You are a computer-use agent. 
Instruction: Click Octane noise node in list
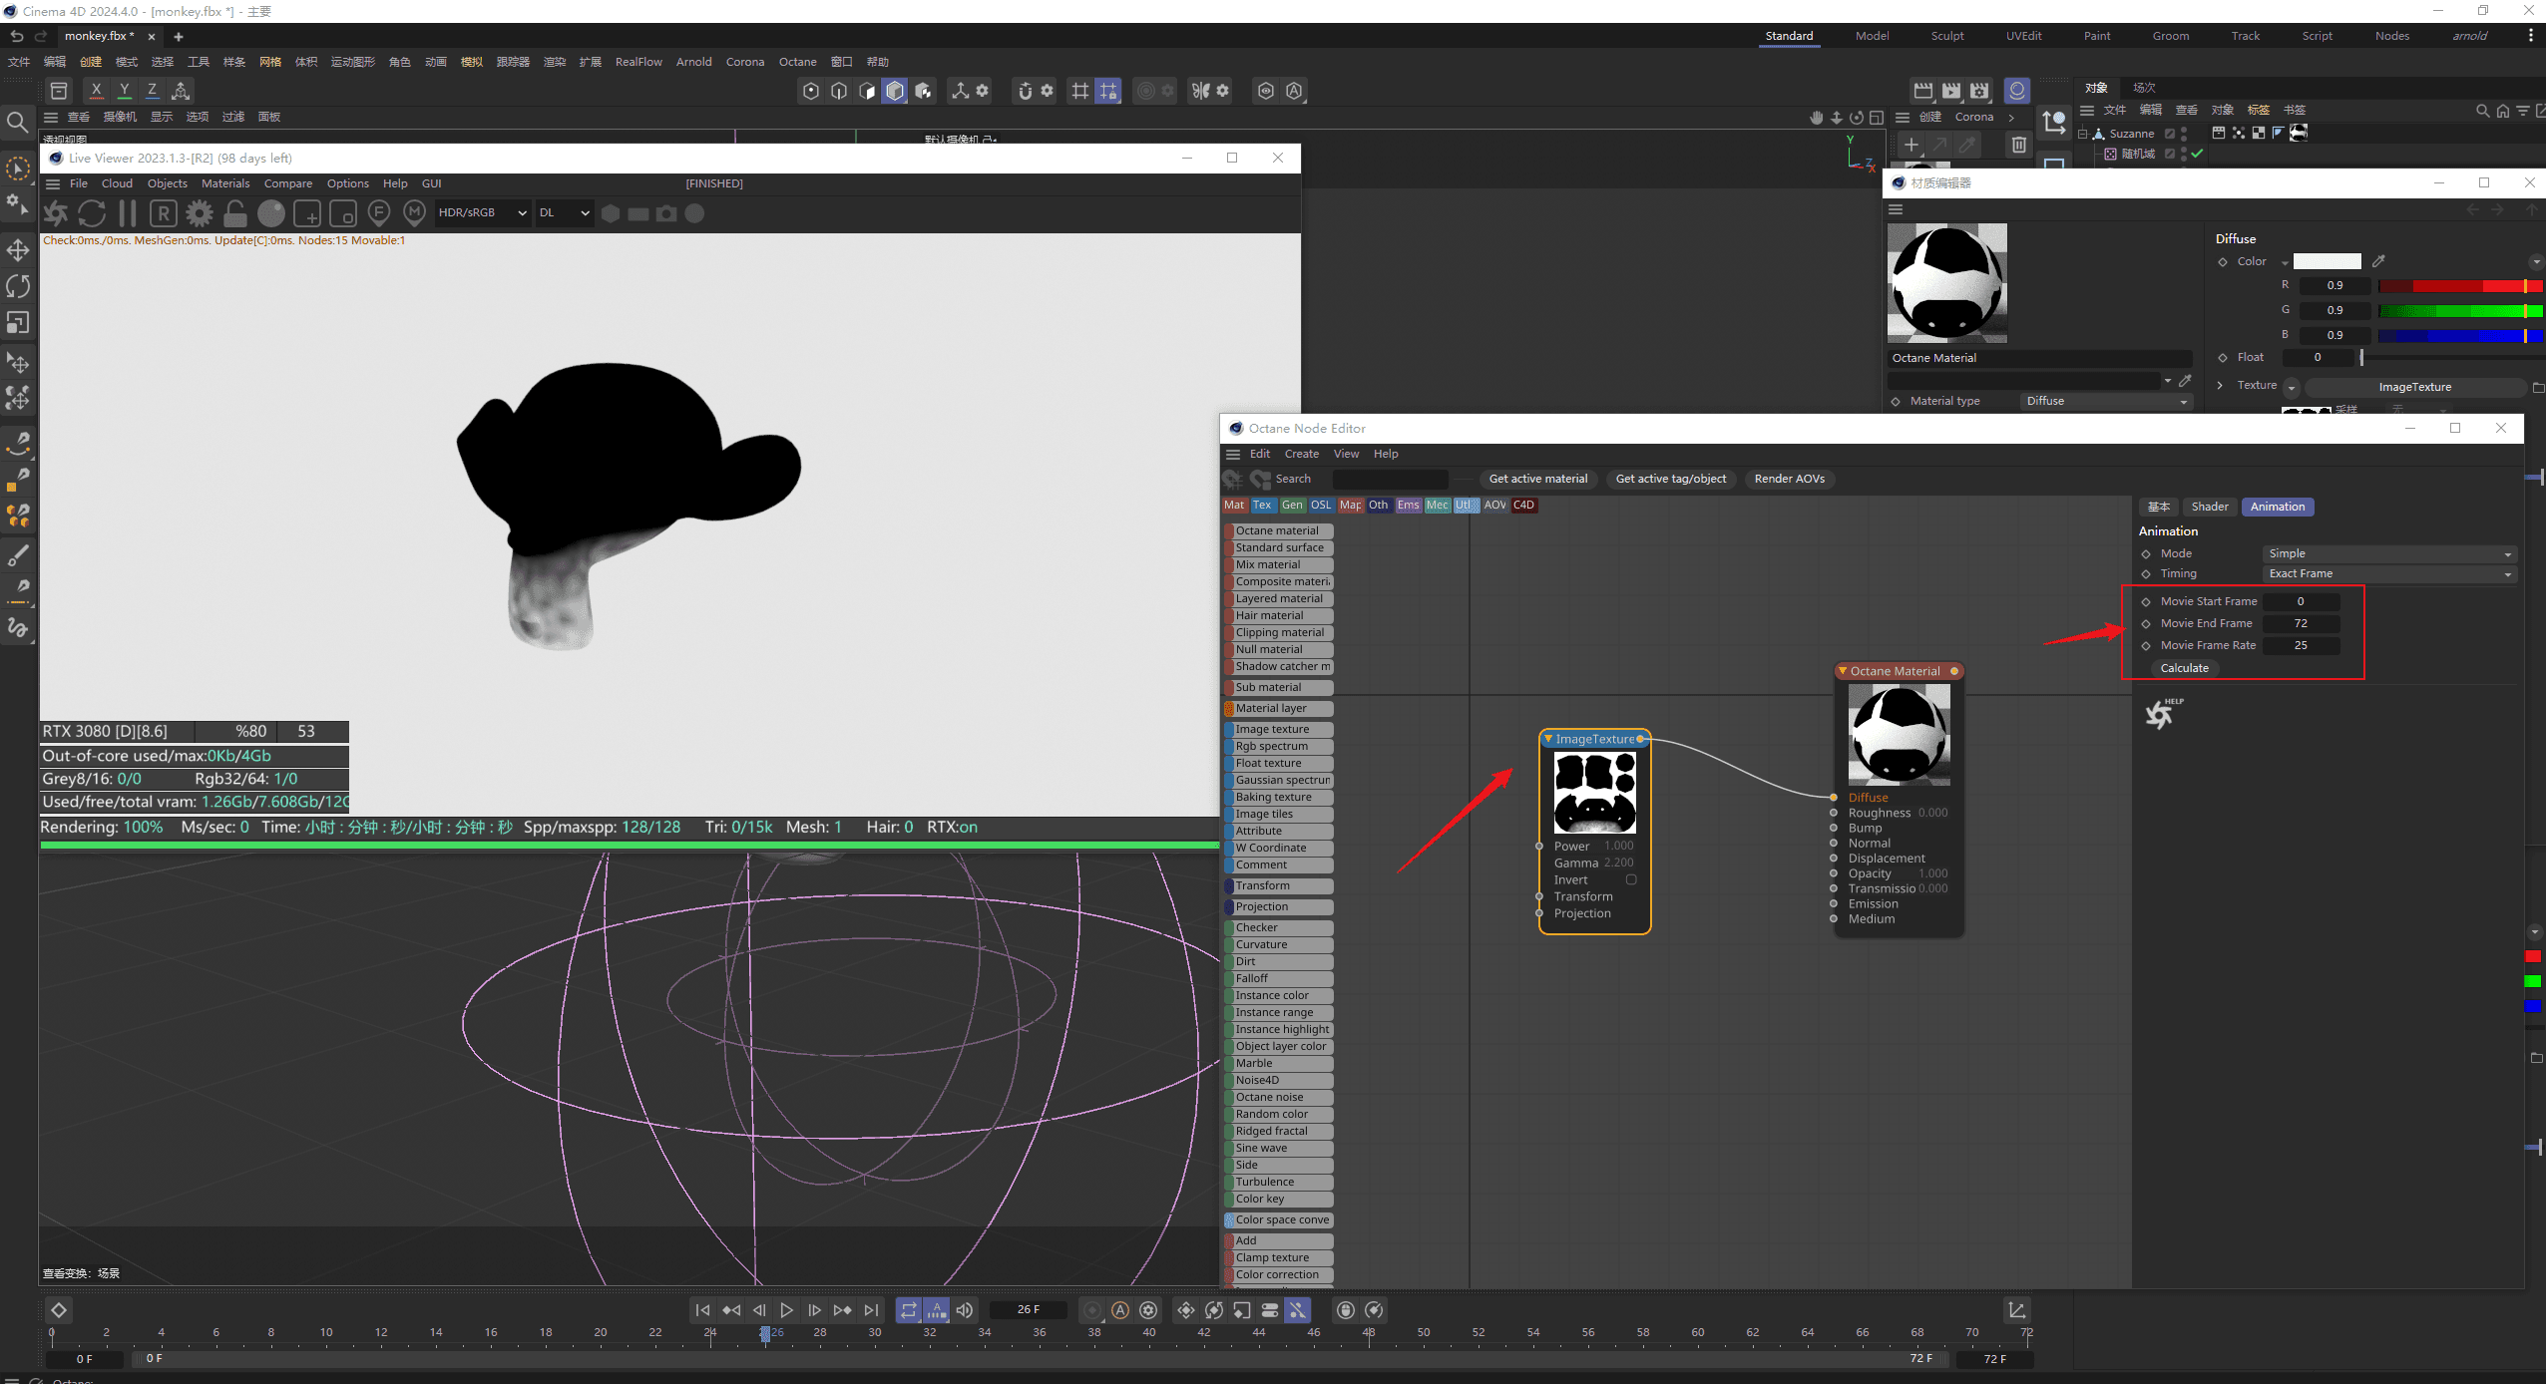(1279, 1097)
